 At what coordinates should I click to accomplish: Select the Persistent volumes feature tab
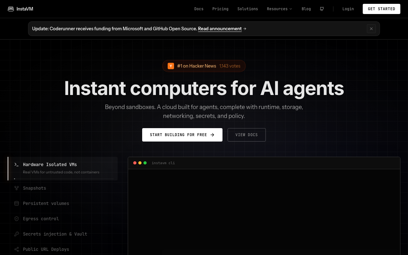(63, 203)
